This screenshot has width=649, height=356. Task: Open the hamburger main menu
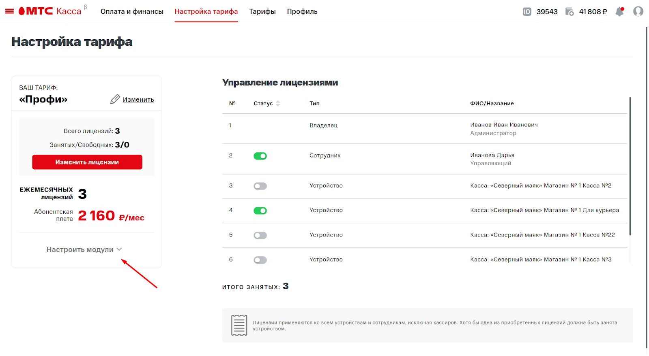click(9, 11)
